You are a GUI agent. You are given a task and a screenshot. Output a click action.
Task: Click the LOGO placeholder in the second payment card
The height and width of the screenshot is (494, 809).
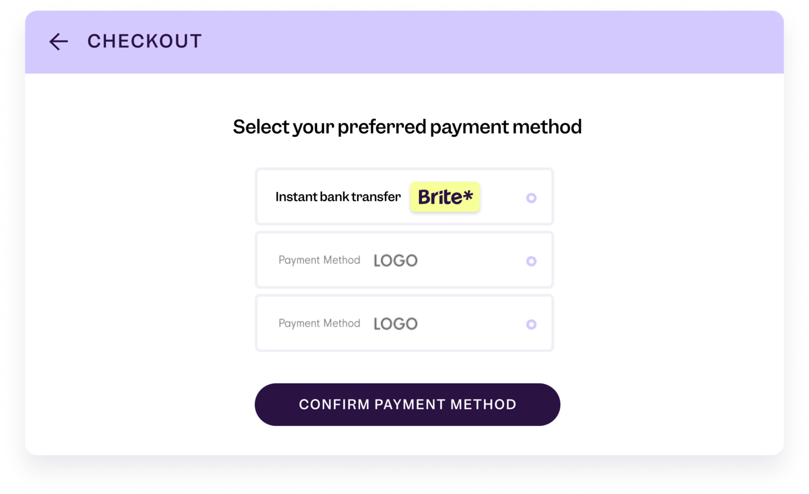click(395, 260)
